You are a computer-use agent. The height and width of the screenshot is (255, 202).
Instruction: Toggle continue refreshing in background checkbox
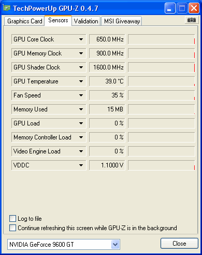point(12,228)
